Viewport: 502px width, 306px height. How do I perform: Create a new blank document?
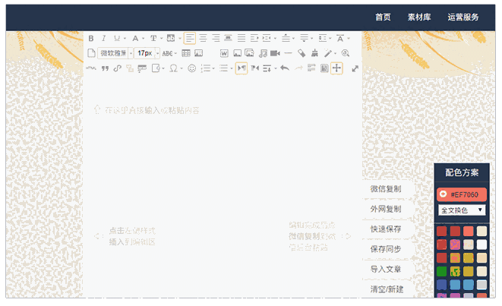pyautogui.click(x=91, y=53)
